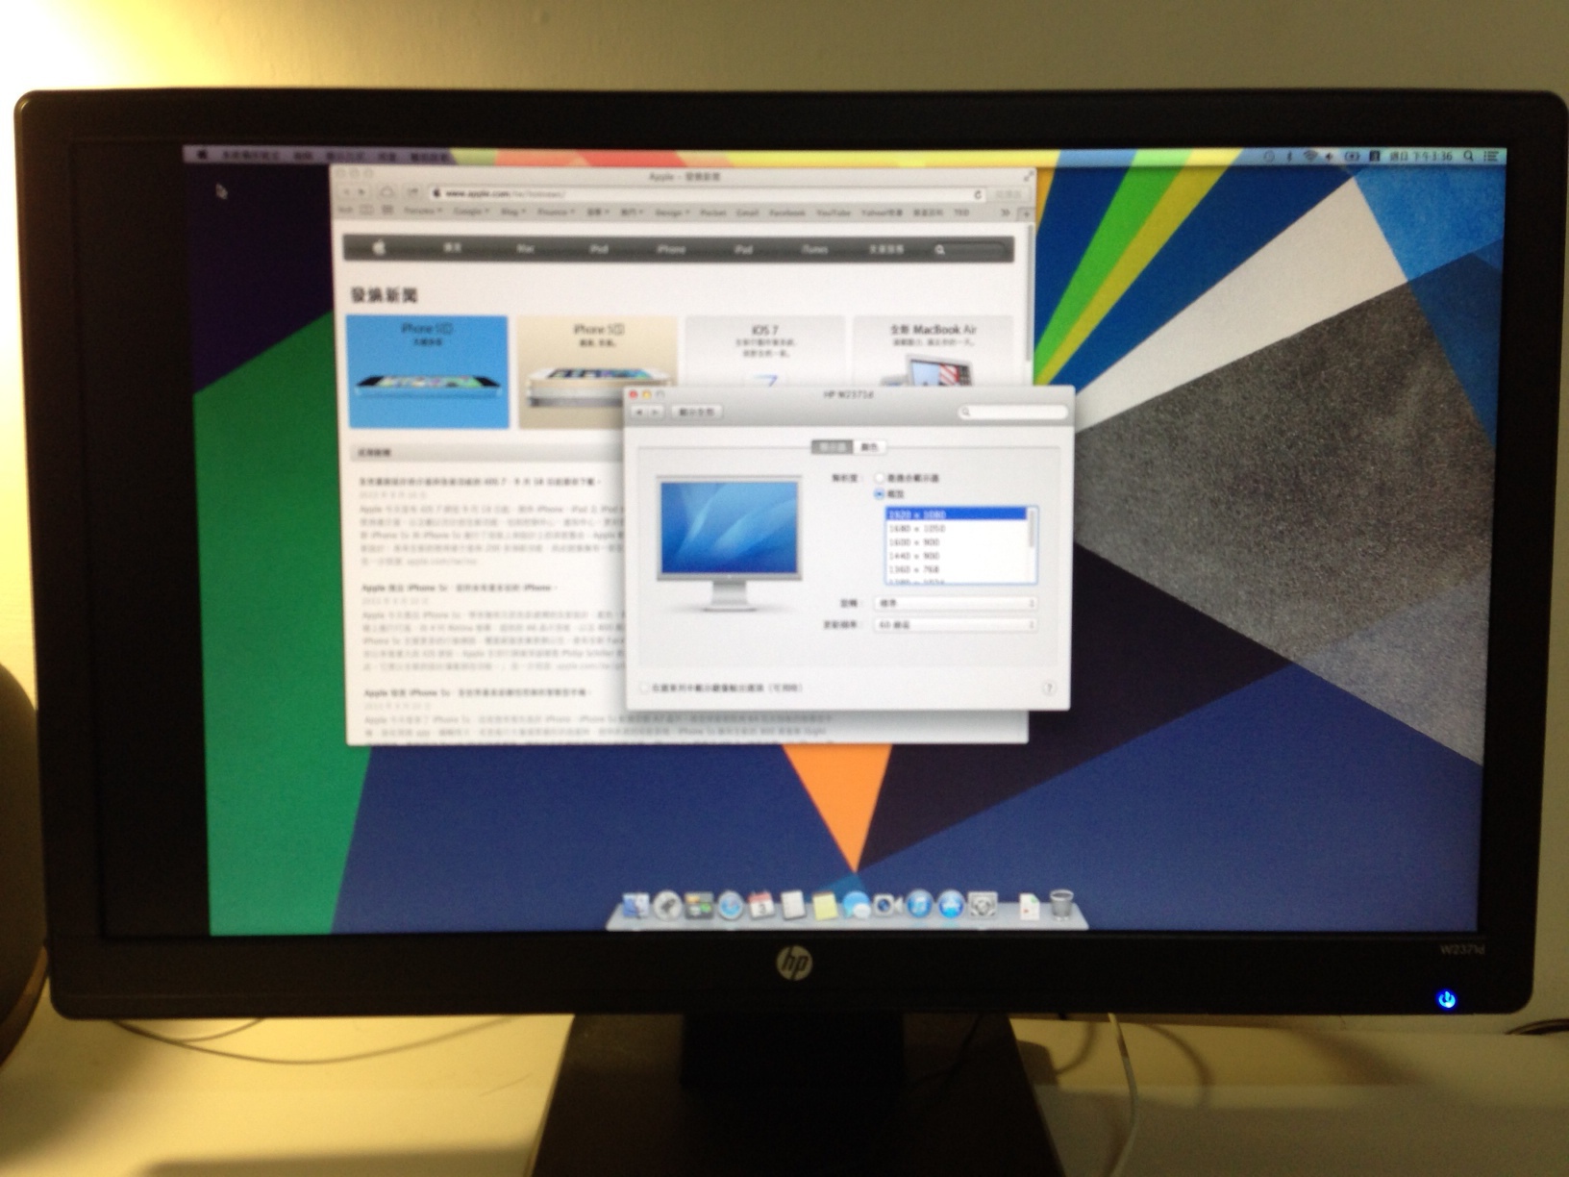Launch Safari compass icon in Dock
This screenshot has height=1177, width=1569.
coord(730,905)
